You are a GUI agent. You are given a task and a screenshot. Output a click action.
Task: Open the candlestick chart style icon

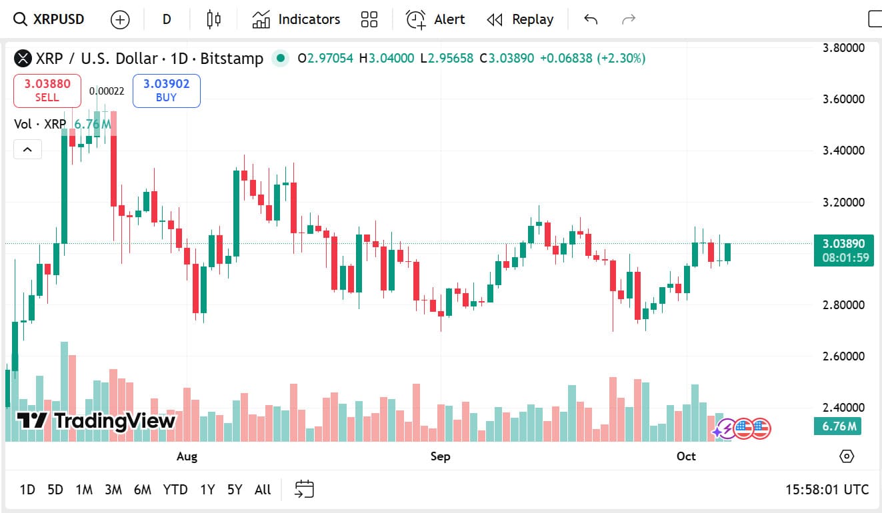(x=213, y=19)
